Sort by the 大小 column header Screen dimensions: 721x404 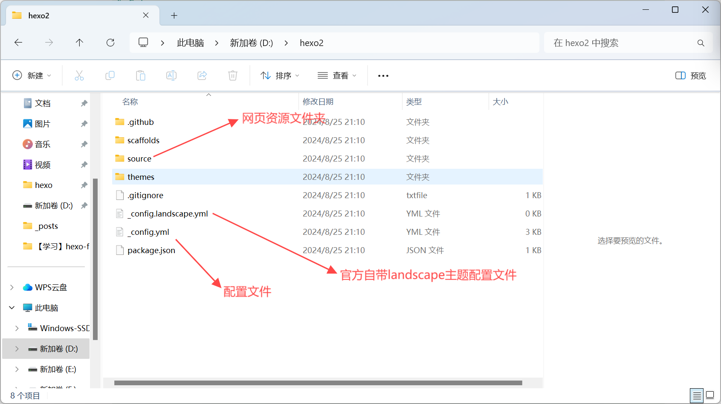[x=501, y=101]
